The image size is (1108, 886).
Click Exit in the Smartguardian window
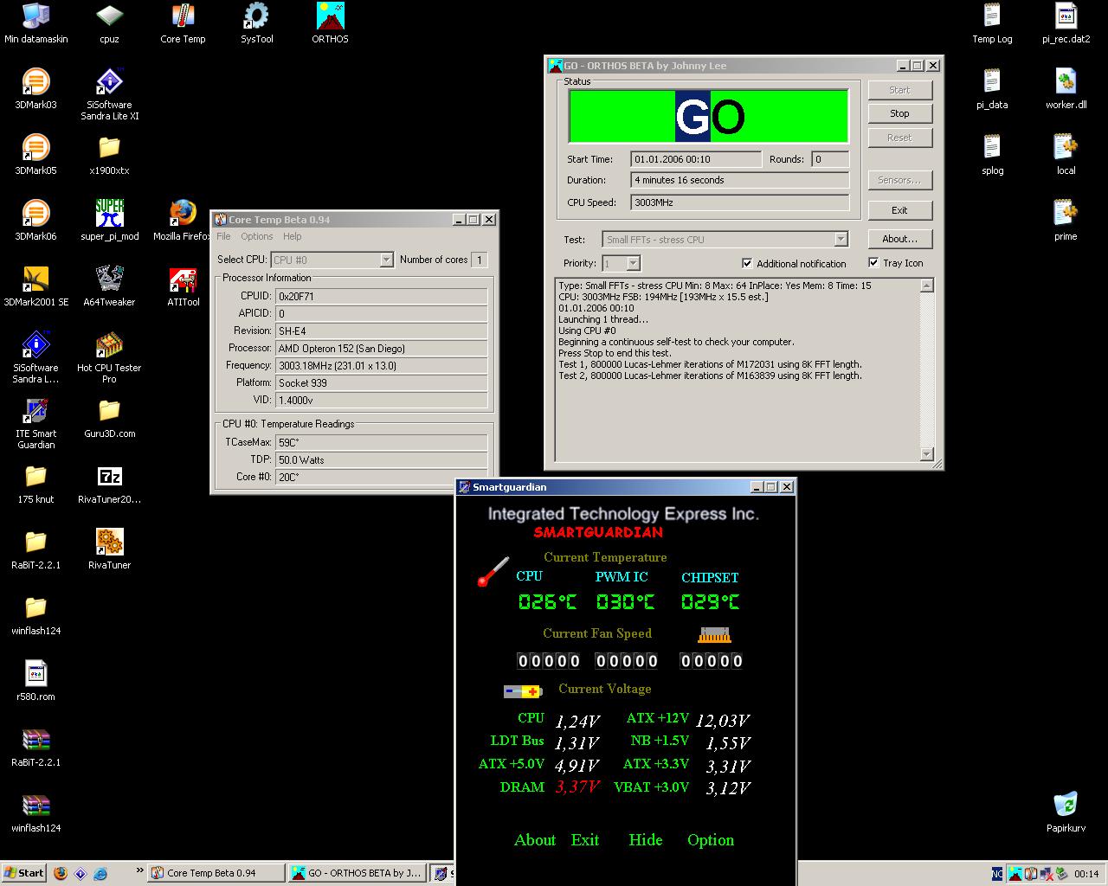585,840
